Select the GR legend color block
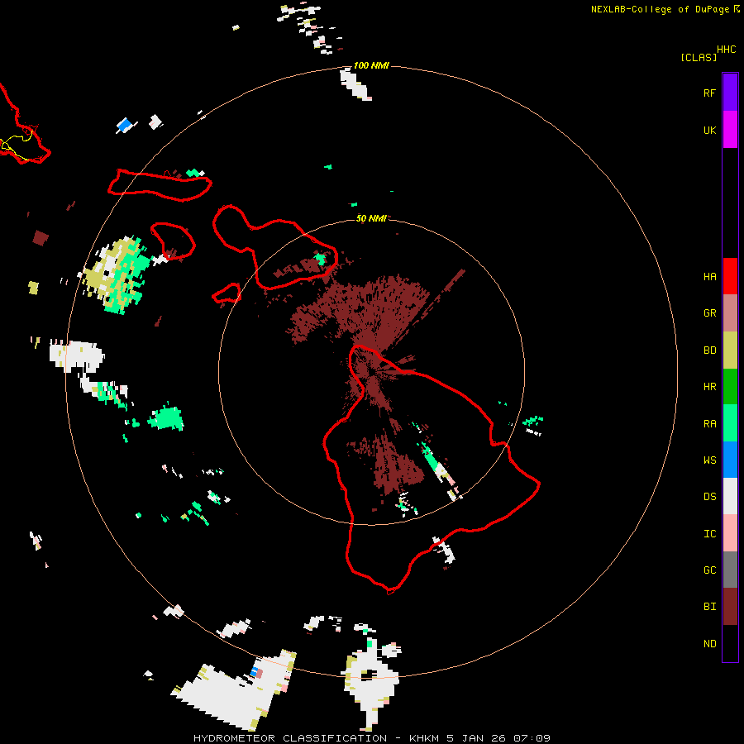The width and height of the screenshot is (744, 744). pyautogui.click(x=730, y=312)
